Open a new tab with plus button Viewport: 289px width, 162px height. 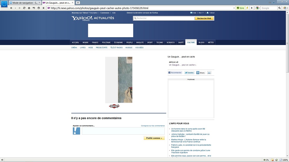(x=78, y=3)
